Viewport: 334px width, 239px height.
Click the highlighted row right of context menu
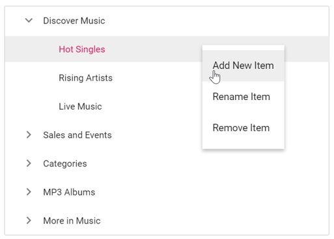[307, 49]
